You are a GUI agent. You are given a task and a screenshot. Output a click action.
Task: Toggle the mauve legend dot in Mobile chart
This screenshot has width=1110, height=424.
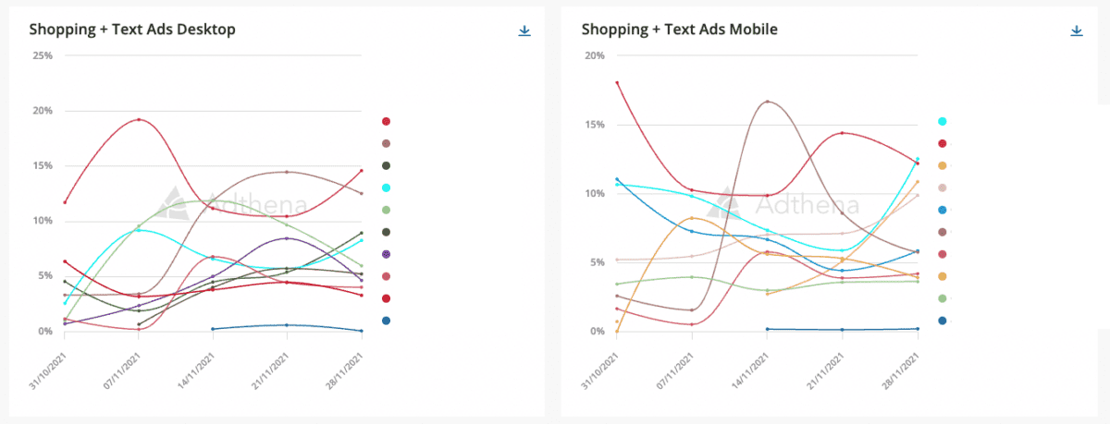pyautogui.click(x=943, y=232)
